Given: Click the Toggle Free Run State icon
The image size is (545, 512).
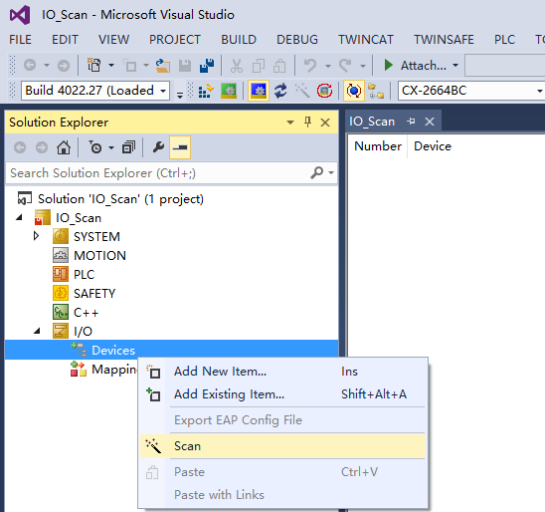Looking at the screenshot, I should coord(324,91).
